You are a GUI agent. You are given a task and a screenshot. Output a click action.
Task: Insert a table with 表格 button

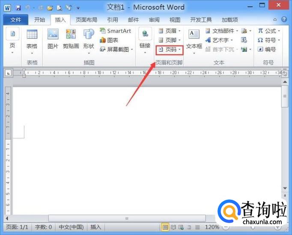tap(32, 42)
